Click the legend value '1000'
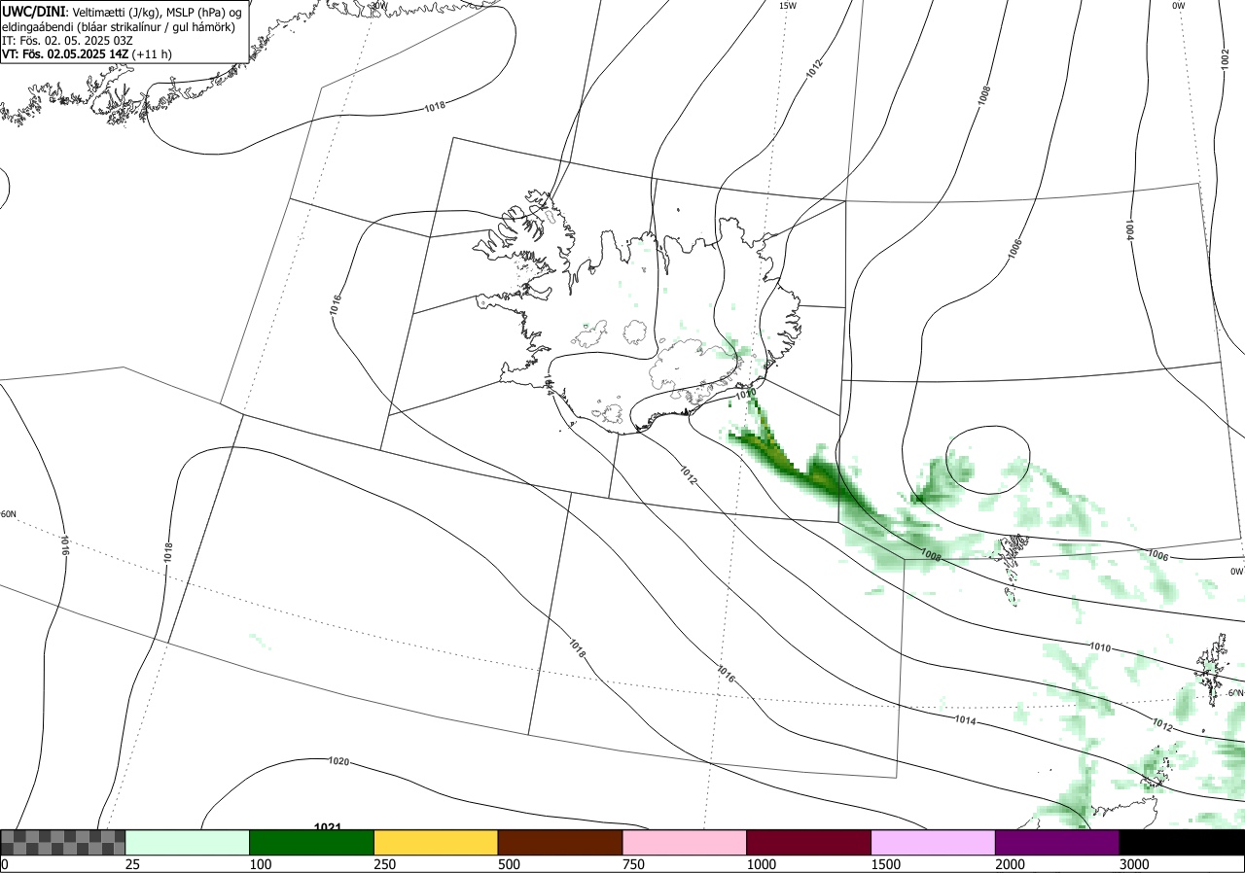1245x873 pixels. [x=761, y=864]
